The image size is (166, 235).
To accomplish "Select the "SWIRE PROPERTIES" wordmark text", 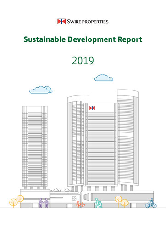I will 88,22.
